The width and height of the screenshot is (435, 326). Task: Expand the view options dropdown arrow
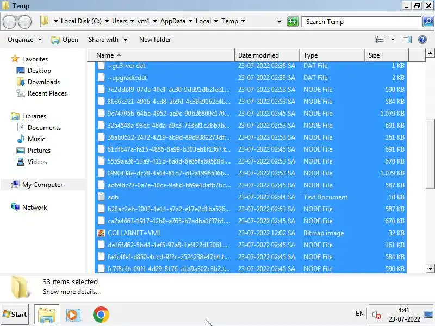point(393,40)
